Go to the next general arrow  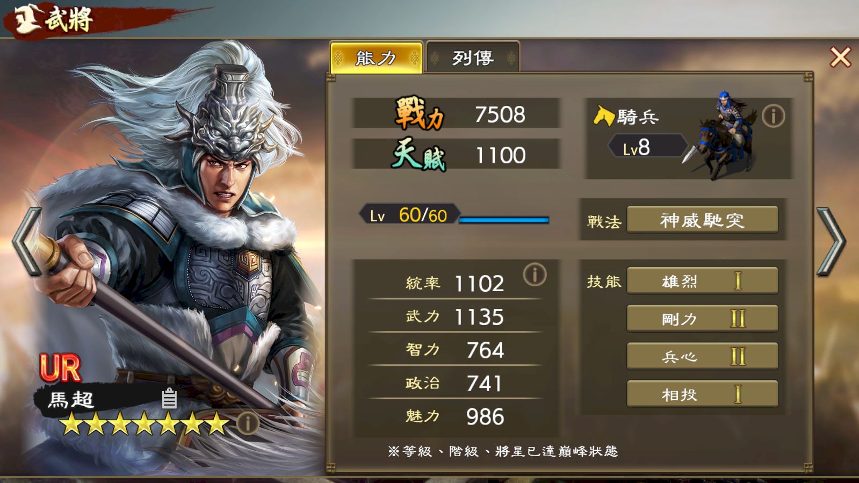[x=831, y=241]
